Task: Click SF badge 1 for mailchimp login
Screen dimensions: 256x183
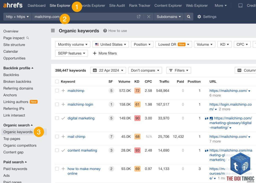Action: (x=111, y=104)
